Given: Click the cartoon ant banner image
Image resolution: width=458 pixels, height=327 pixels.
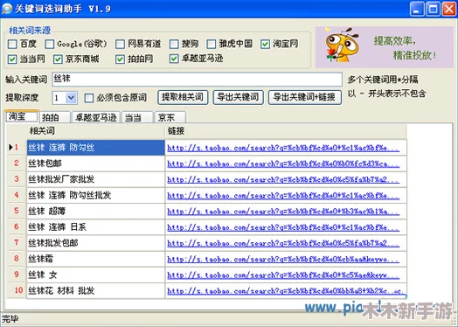Looking at the screenshot, I should coord(384,47).
